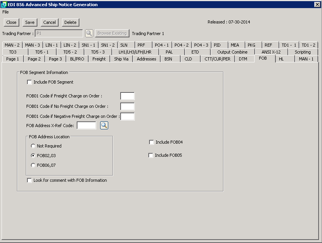Click the FOB Address X-Ref search icon
Viewport: 322px width, 243px height.
(104, 125)
